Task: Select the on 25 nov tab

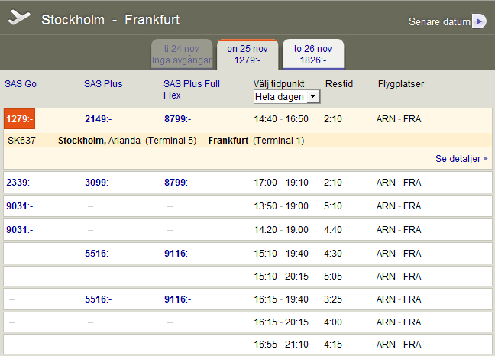Action: 247,54
